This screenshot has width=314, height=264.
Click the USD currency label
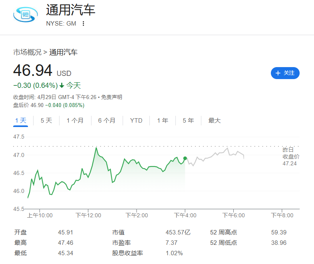(64, 73)
